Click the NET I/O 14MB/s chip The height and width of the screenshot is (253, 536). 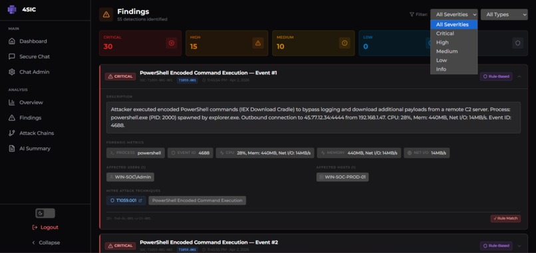point(427,153)
